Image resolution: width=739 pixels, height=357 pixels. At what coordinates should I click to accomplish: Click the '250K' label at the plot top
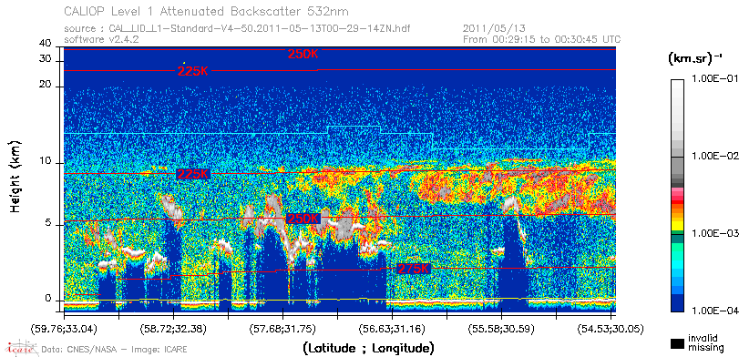click(303, 54)
